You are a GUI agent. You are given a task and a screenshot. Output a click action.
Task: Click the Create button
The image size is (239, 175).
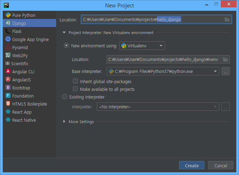[x=192, y=166]
